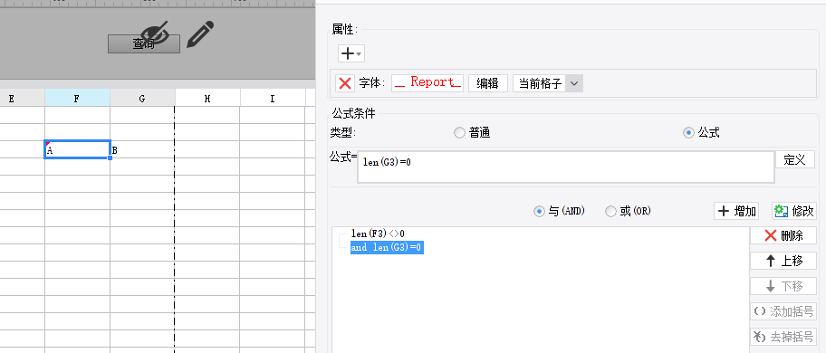826x353 pixels.
Task: Click column header G
Action: 142,99
